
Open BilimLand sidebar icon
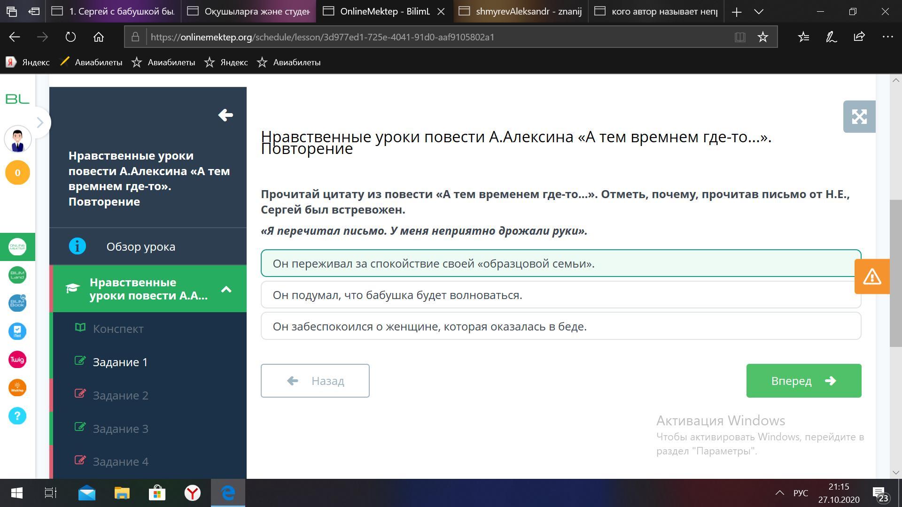tap(17, 275)
